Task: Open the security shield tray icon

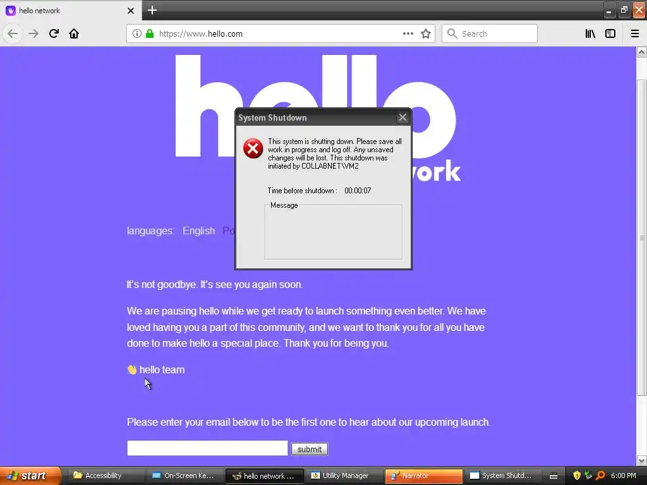Action: [577, 476]
